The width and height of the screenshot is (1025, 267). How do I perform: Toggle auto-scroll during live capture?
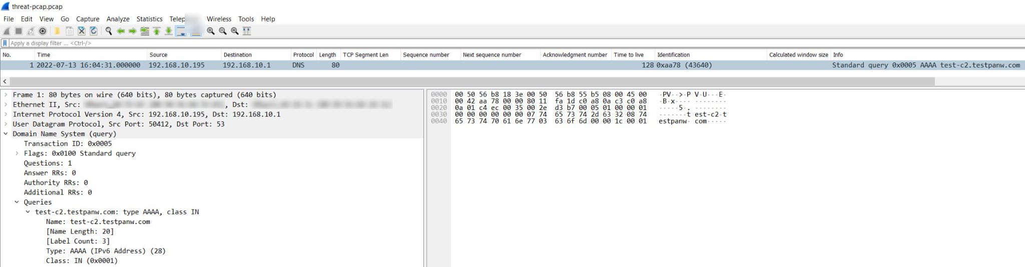(181, 31)
